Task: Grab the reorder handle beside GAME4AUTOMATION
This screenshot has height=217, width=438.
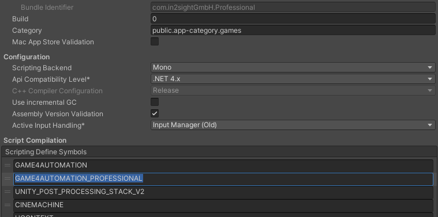Action: 8,165
